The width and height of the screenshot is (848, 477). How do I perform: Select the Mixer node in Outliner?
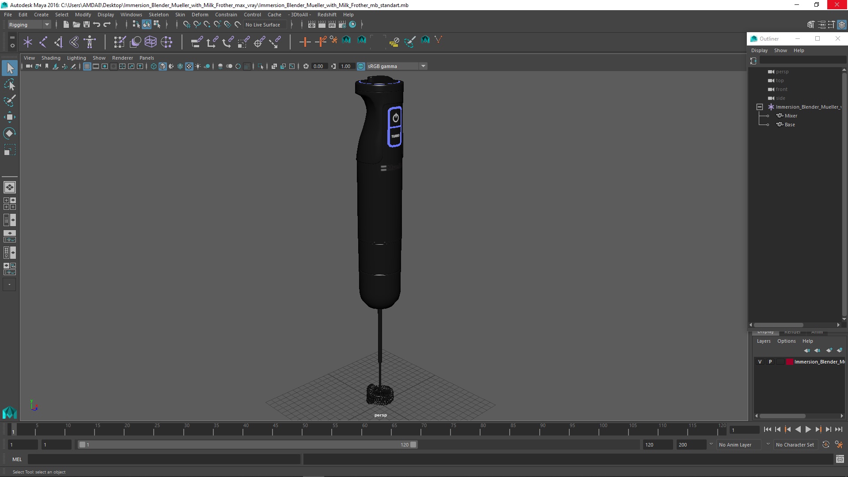click(x=791, y=116)
